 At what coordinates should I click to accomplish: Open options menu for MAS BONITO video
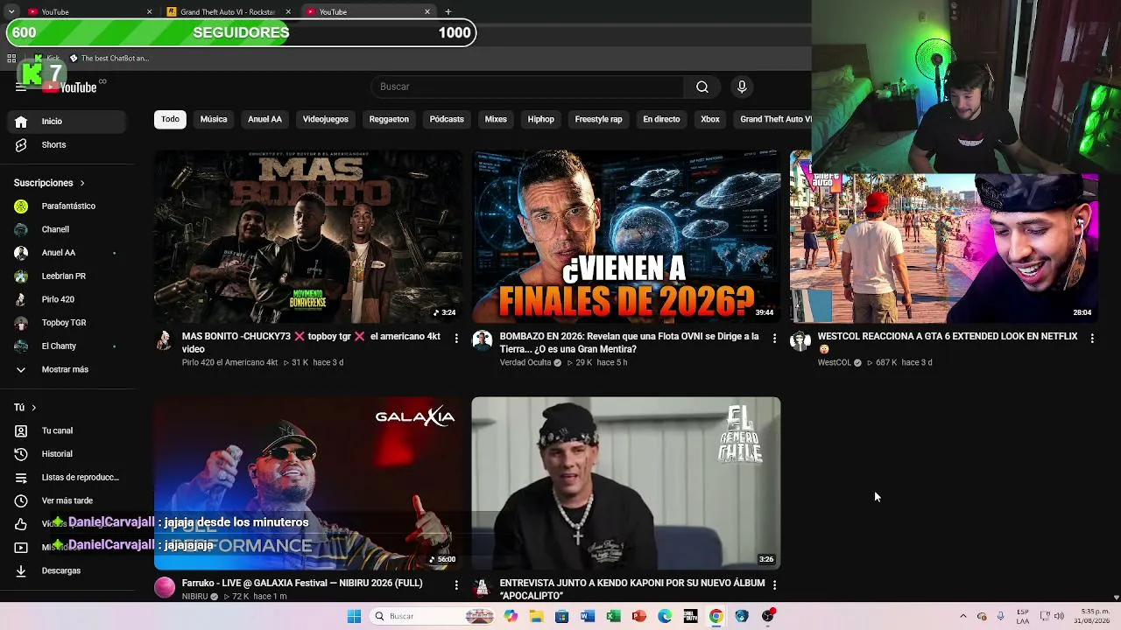coord(456,338)
